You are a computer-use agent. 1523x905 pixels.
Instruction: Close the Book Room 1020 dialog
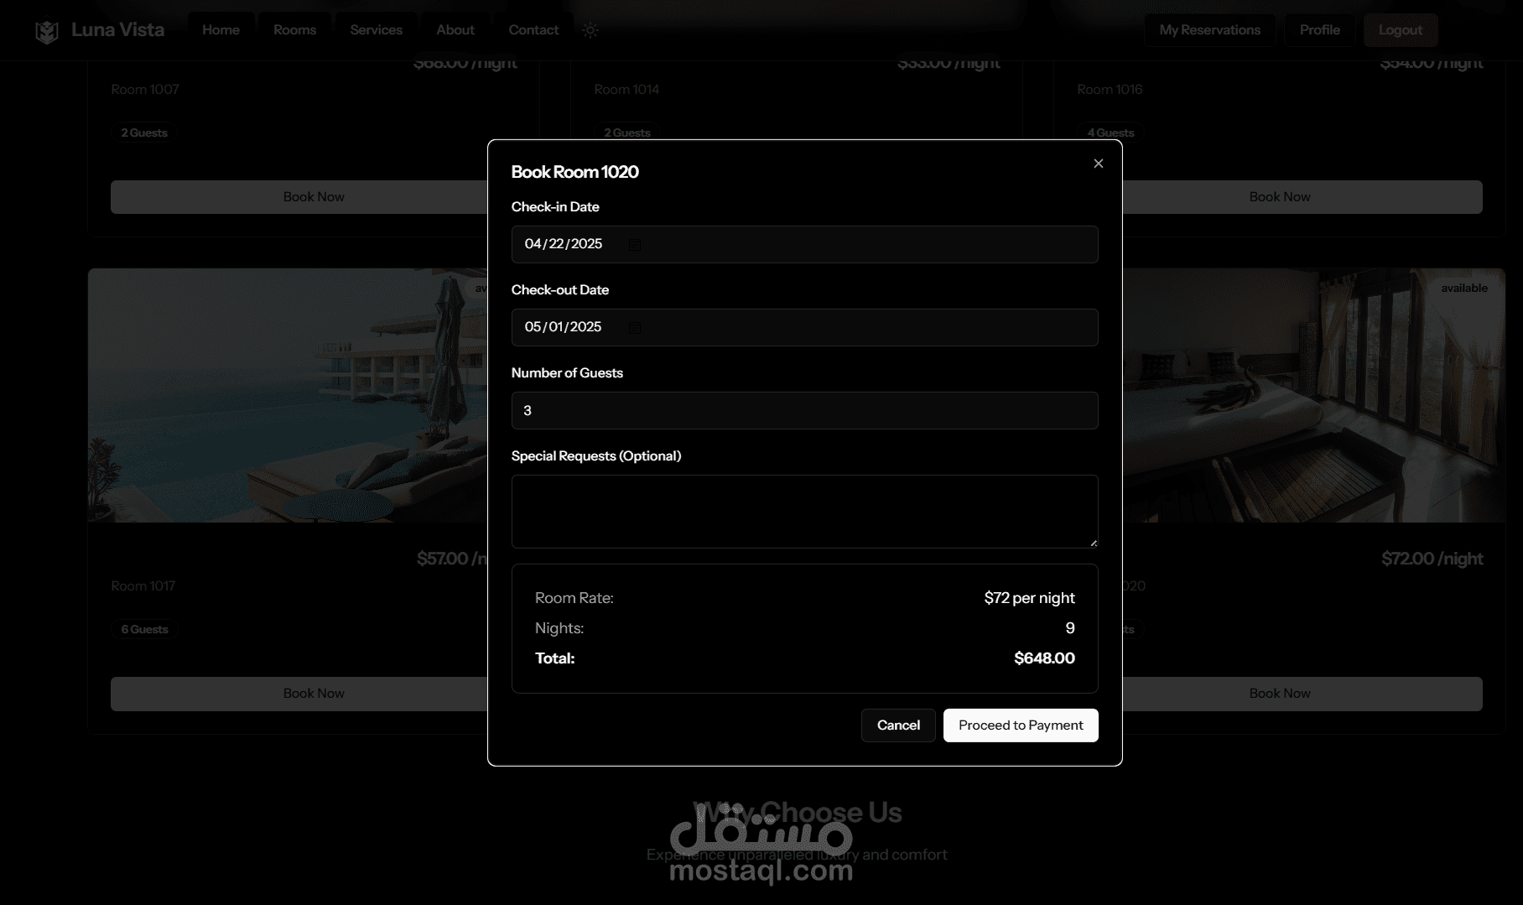(x=1099, y=164)
